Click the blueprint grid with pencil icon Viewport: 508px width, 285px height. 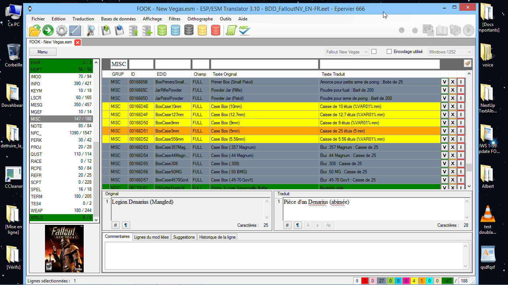click(75, 30)
